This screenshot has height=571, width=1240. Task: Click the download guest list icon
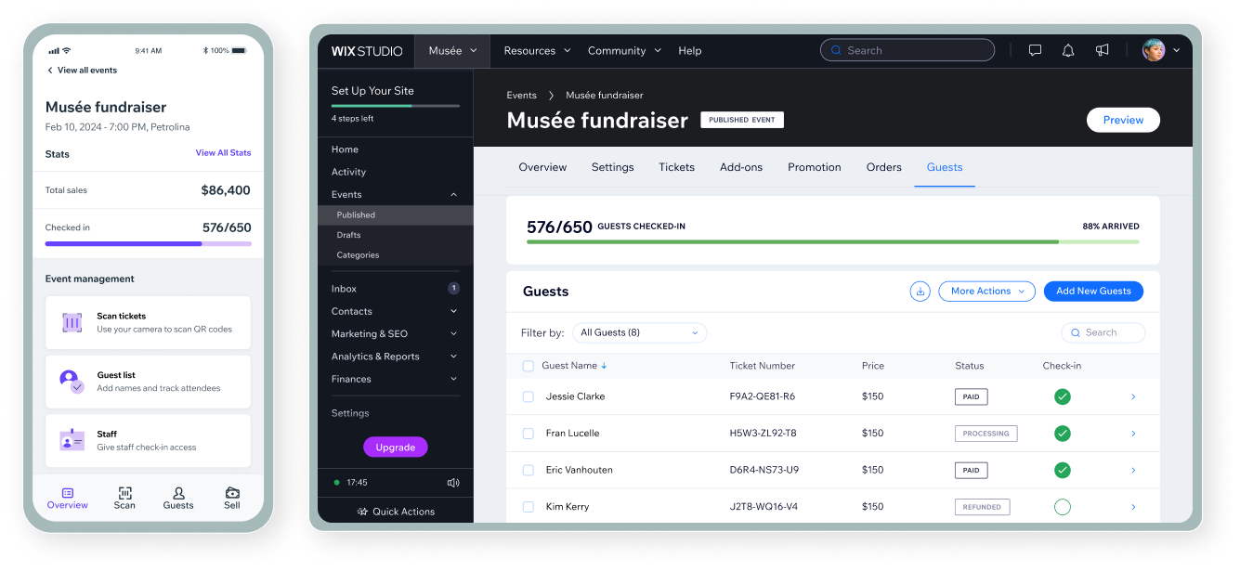tap(920, 292)
